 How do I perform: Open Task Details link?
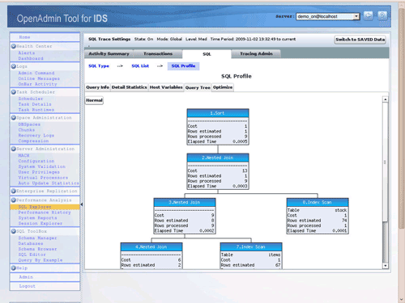35,104
